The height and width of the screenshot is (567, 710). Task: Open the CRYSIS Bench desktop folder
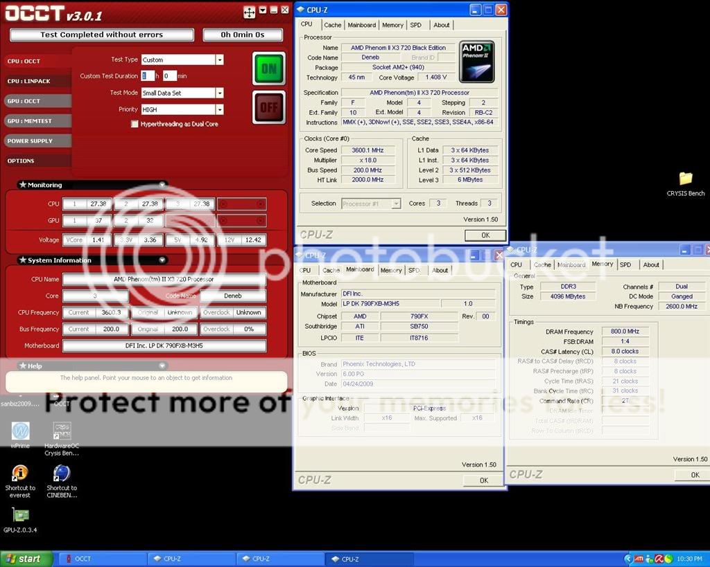click(686, 183)
